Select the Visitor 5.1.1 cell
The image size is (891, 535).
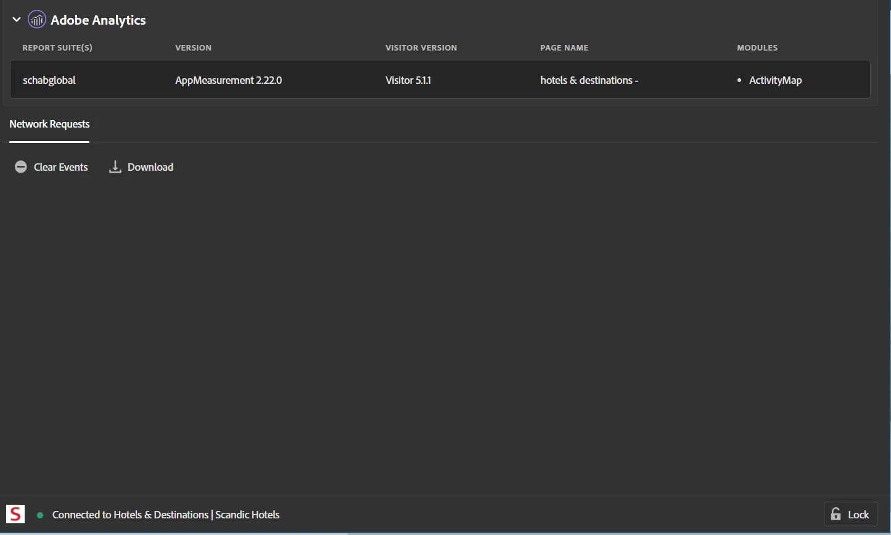(408, 80)
